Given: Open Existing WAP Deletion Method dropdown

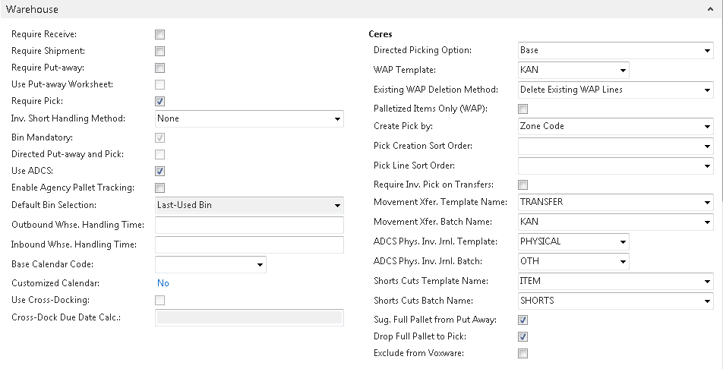Looking at the screenshot, I should point(706,90).
